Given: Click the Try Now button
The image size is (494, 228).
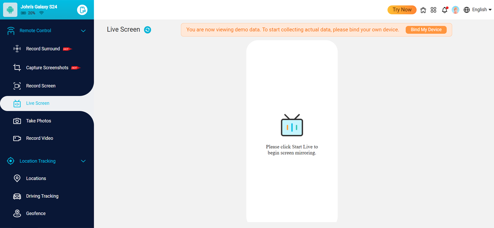Looking at the screenshot, I should (402, 10).
